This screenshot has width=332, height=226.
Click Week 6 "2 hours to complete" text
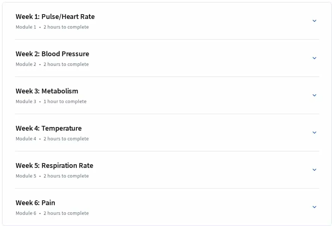66,213
